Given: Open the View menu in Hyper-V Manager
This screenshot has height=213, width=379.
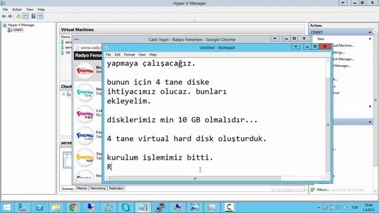Looking at the screenshot, I should tap(30, 9).
